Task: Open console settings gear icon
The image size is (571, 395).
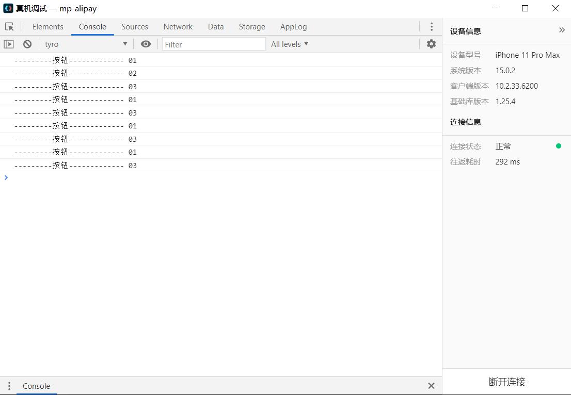Action: (431, 44)
